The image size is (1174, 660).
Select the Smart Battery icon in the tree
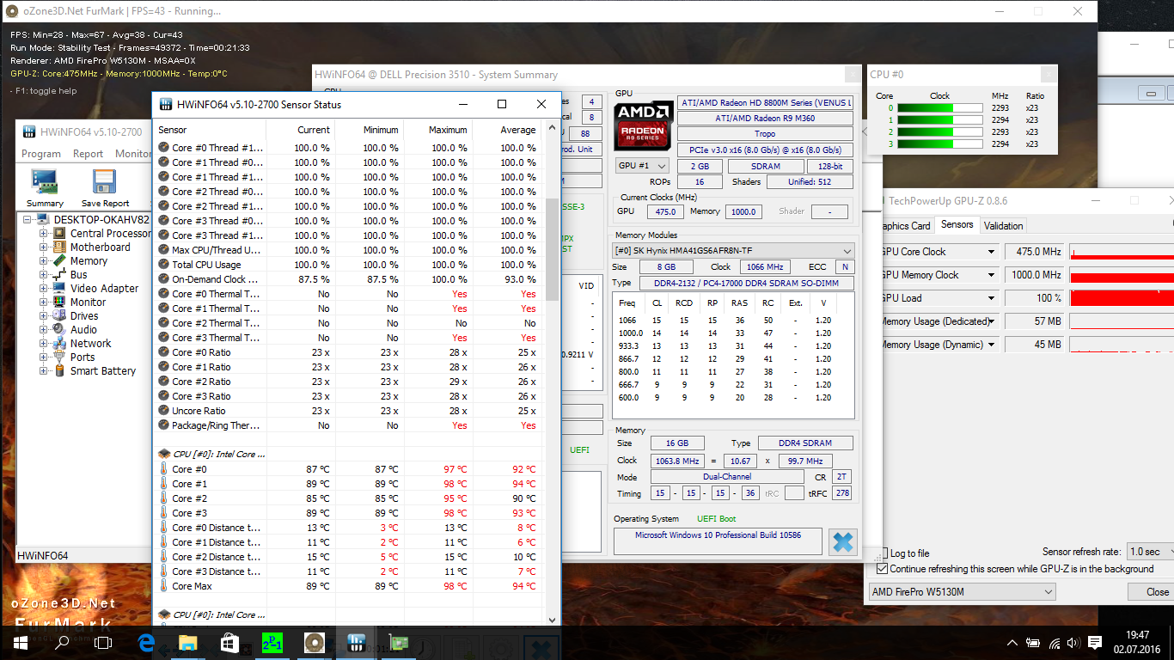tap(59, 371)
